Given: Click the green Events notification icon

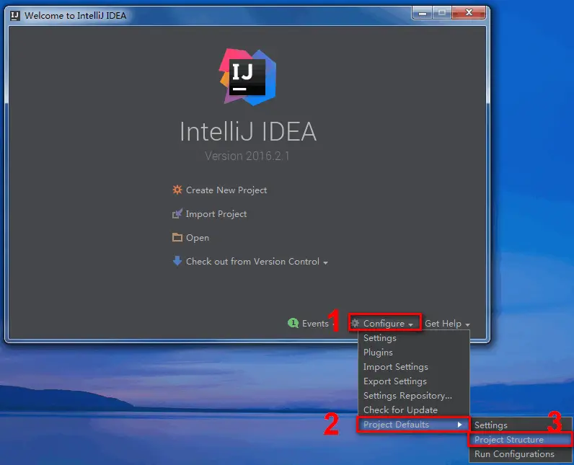Looking at the screenshot, I should tap(293, 323).
